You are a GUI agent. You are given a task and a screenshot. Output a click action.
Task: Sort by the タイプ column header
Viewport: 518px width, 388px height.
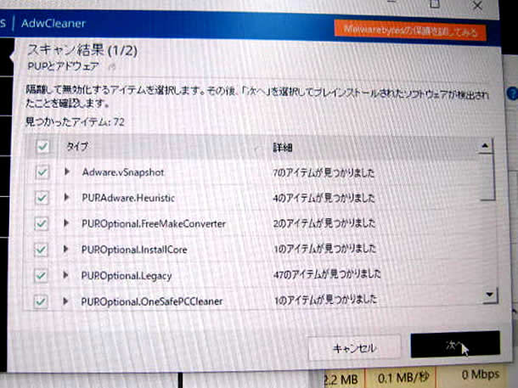click(x=77, y=146)
